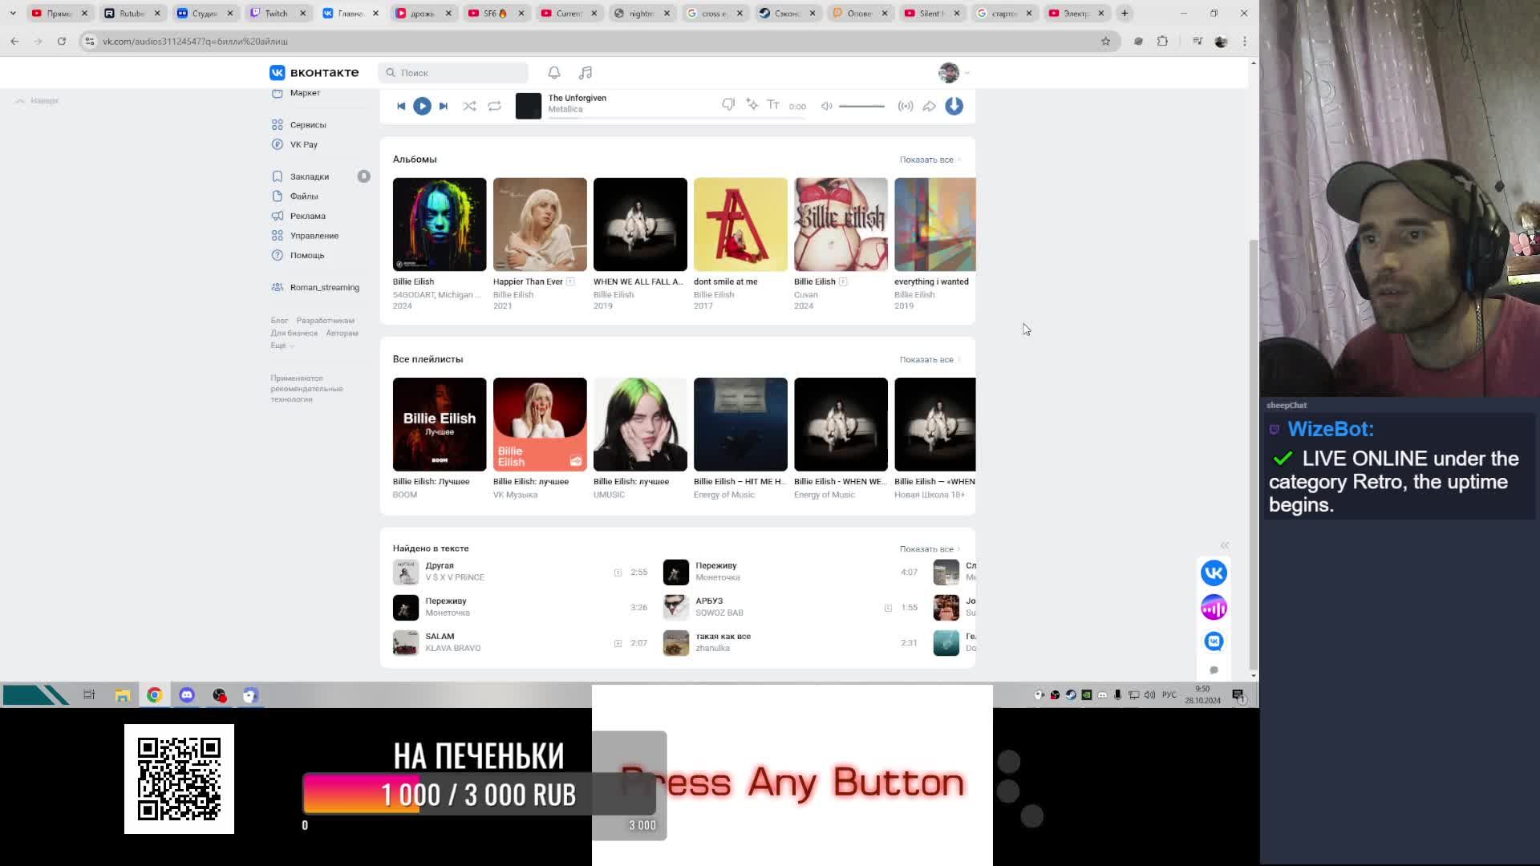Screen dimensions: 1540x866
Task: Open notifications bell icon
Action: (554, 73)
